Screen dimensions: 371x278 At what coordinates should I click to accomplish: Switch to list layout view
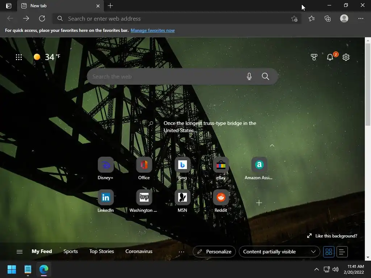pos(342,252)
